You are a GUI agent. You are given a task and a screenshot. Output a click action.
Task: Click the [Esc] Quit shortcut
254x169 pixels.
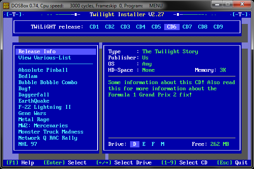click(232, 162)
